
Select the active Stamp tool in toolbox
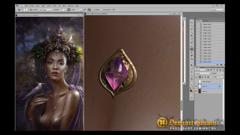[x=192, y=49]
